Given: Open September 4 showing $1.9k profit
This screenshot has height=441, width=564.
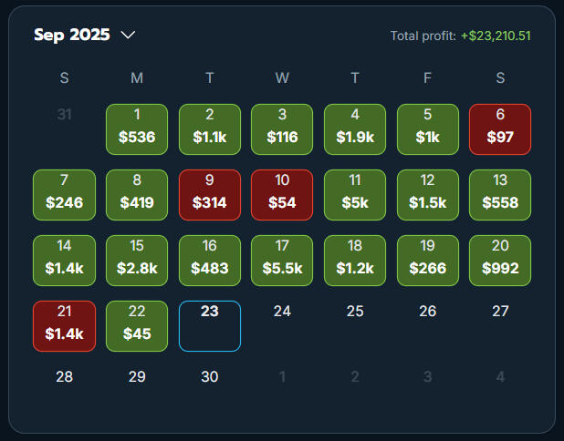Looking at the screenshot, I should tap(355, 128).
